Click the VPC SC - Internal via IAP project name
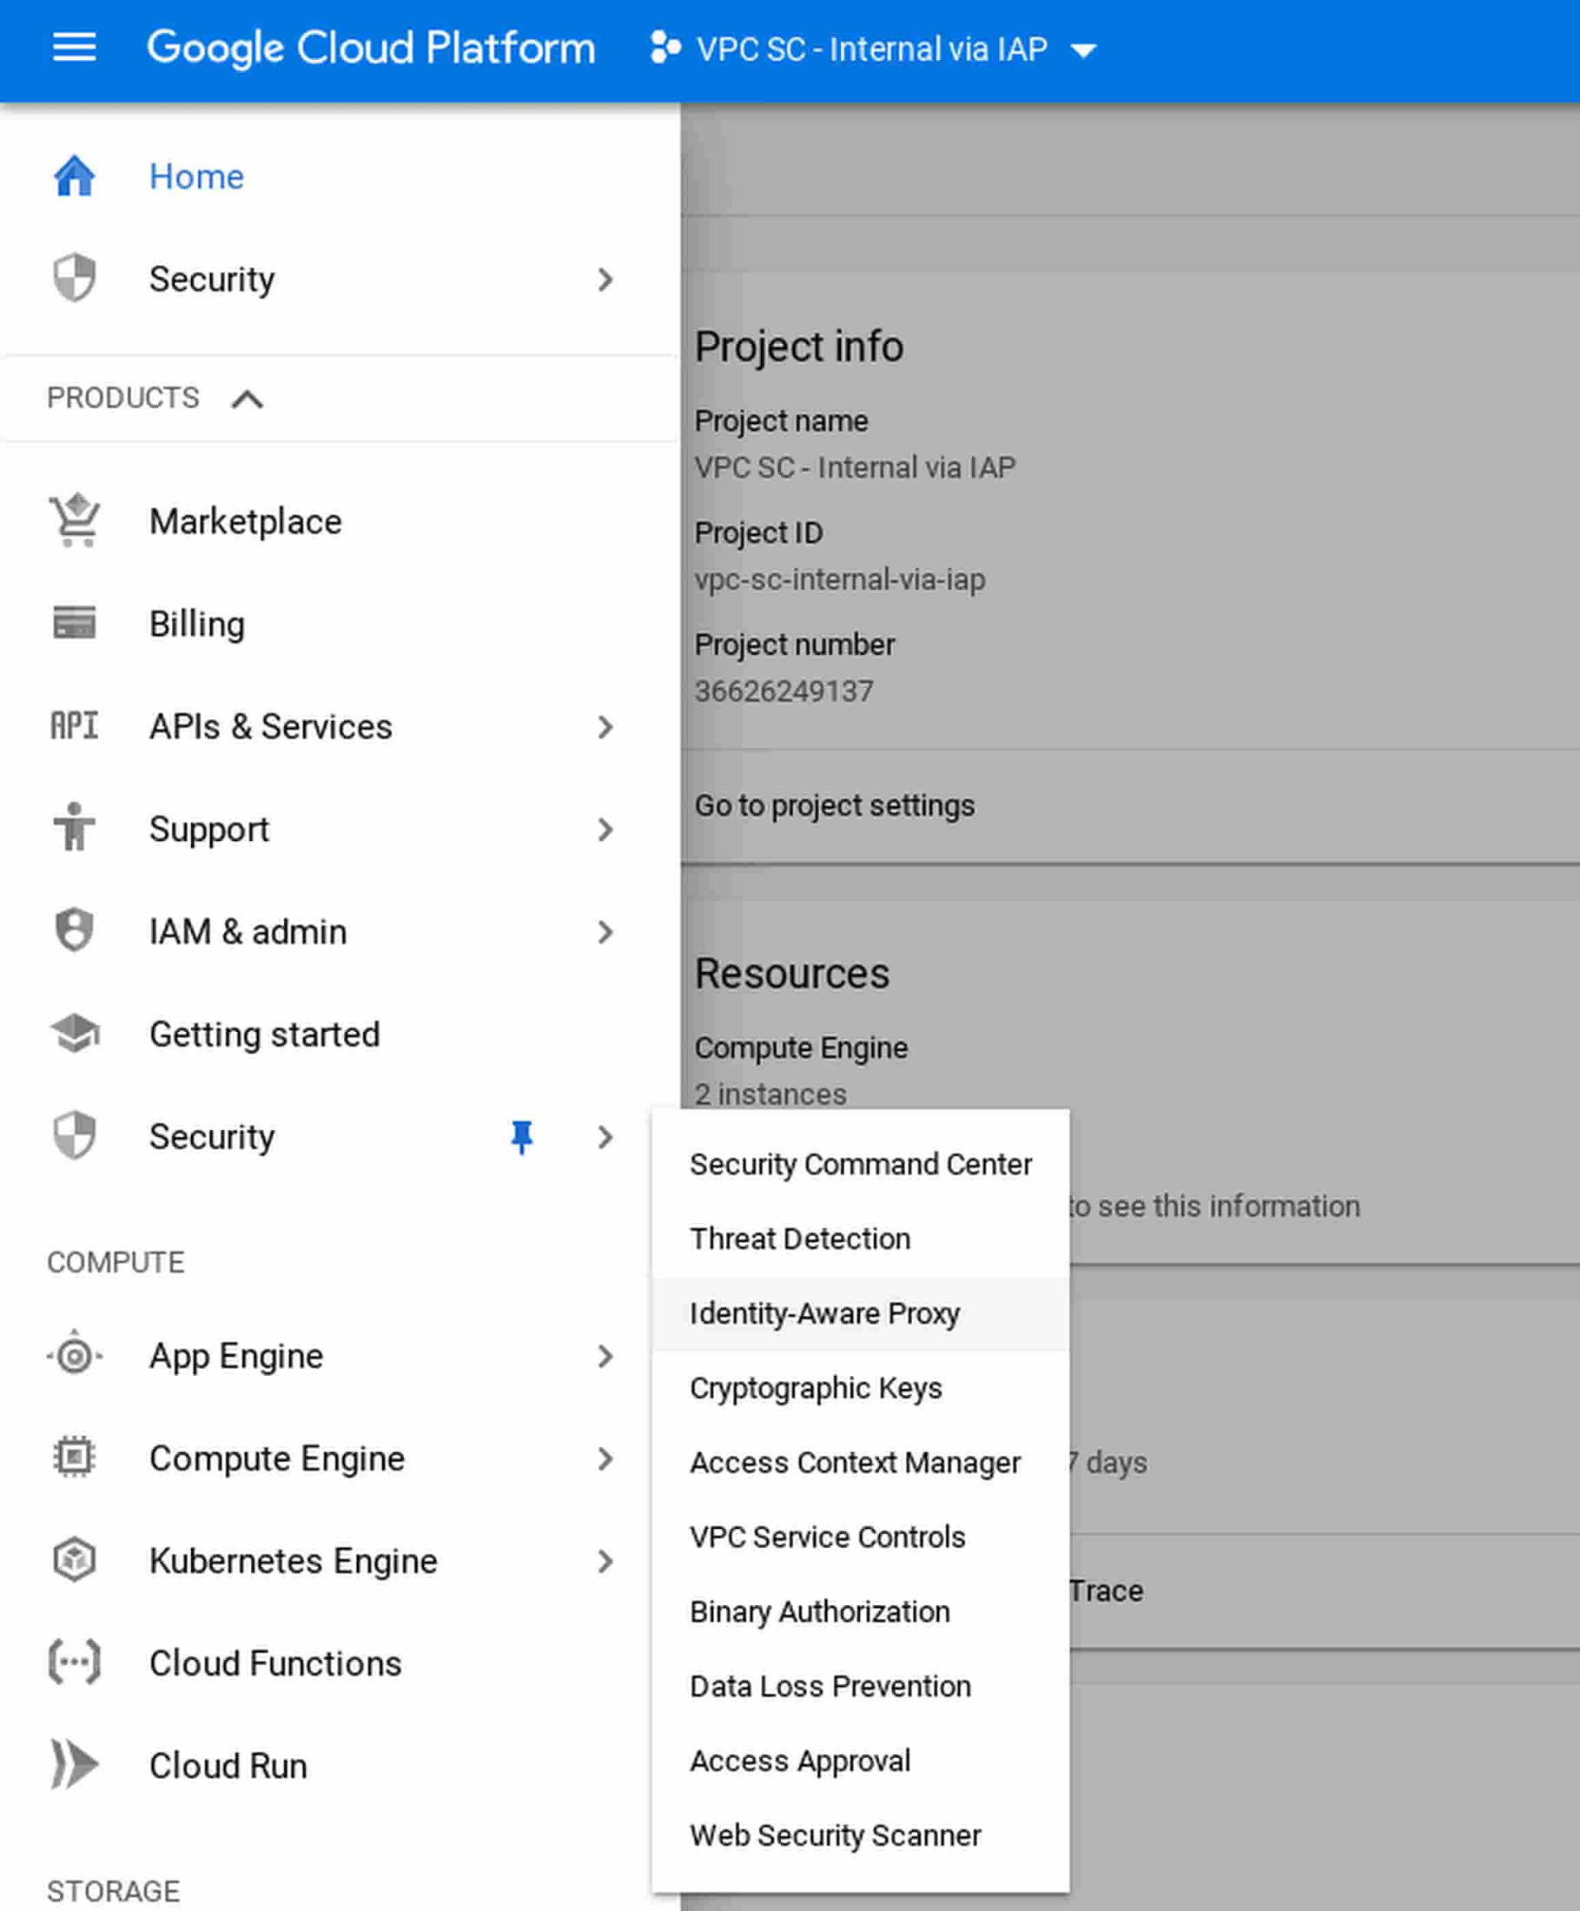This screenshot has width=1580, height=1911. 872,50
